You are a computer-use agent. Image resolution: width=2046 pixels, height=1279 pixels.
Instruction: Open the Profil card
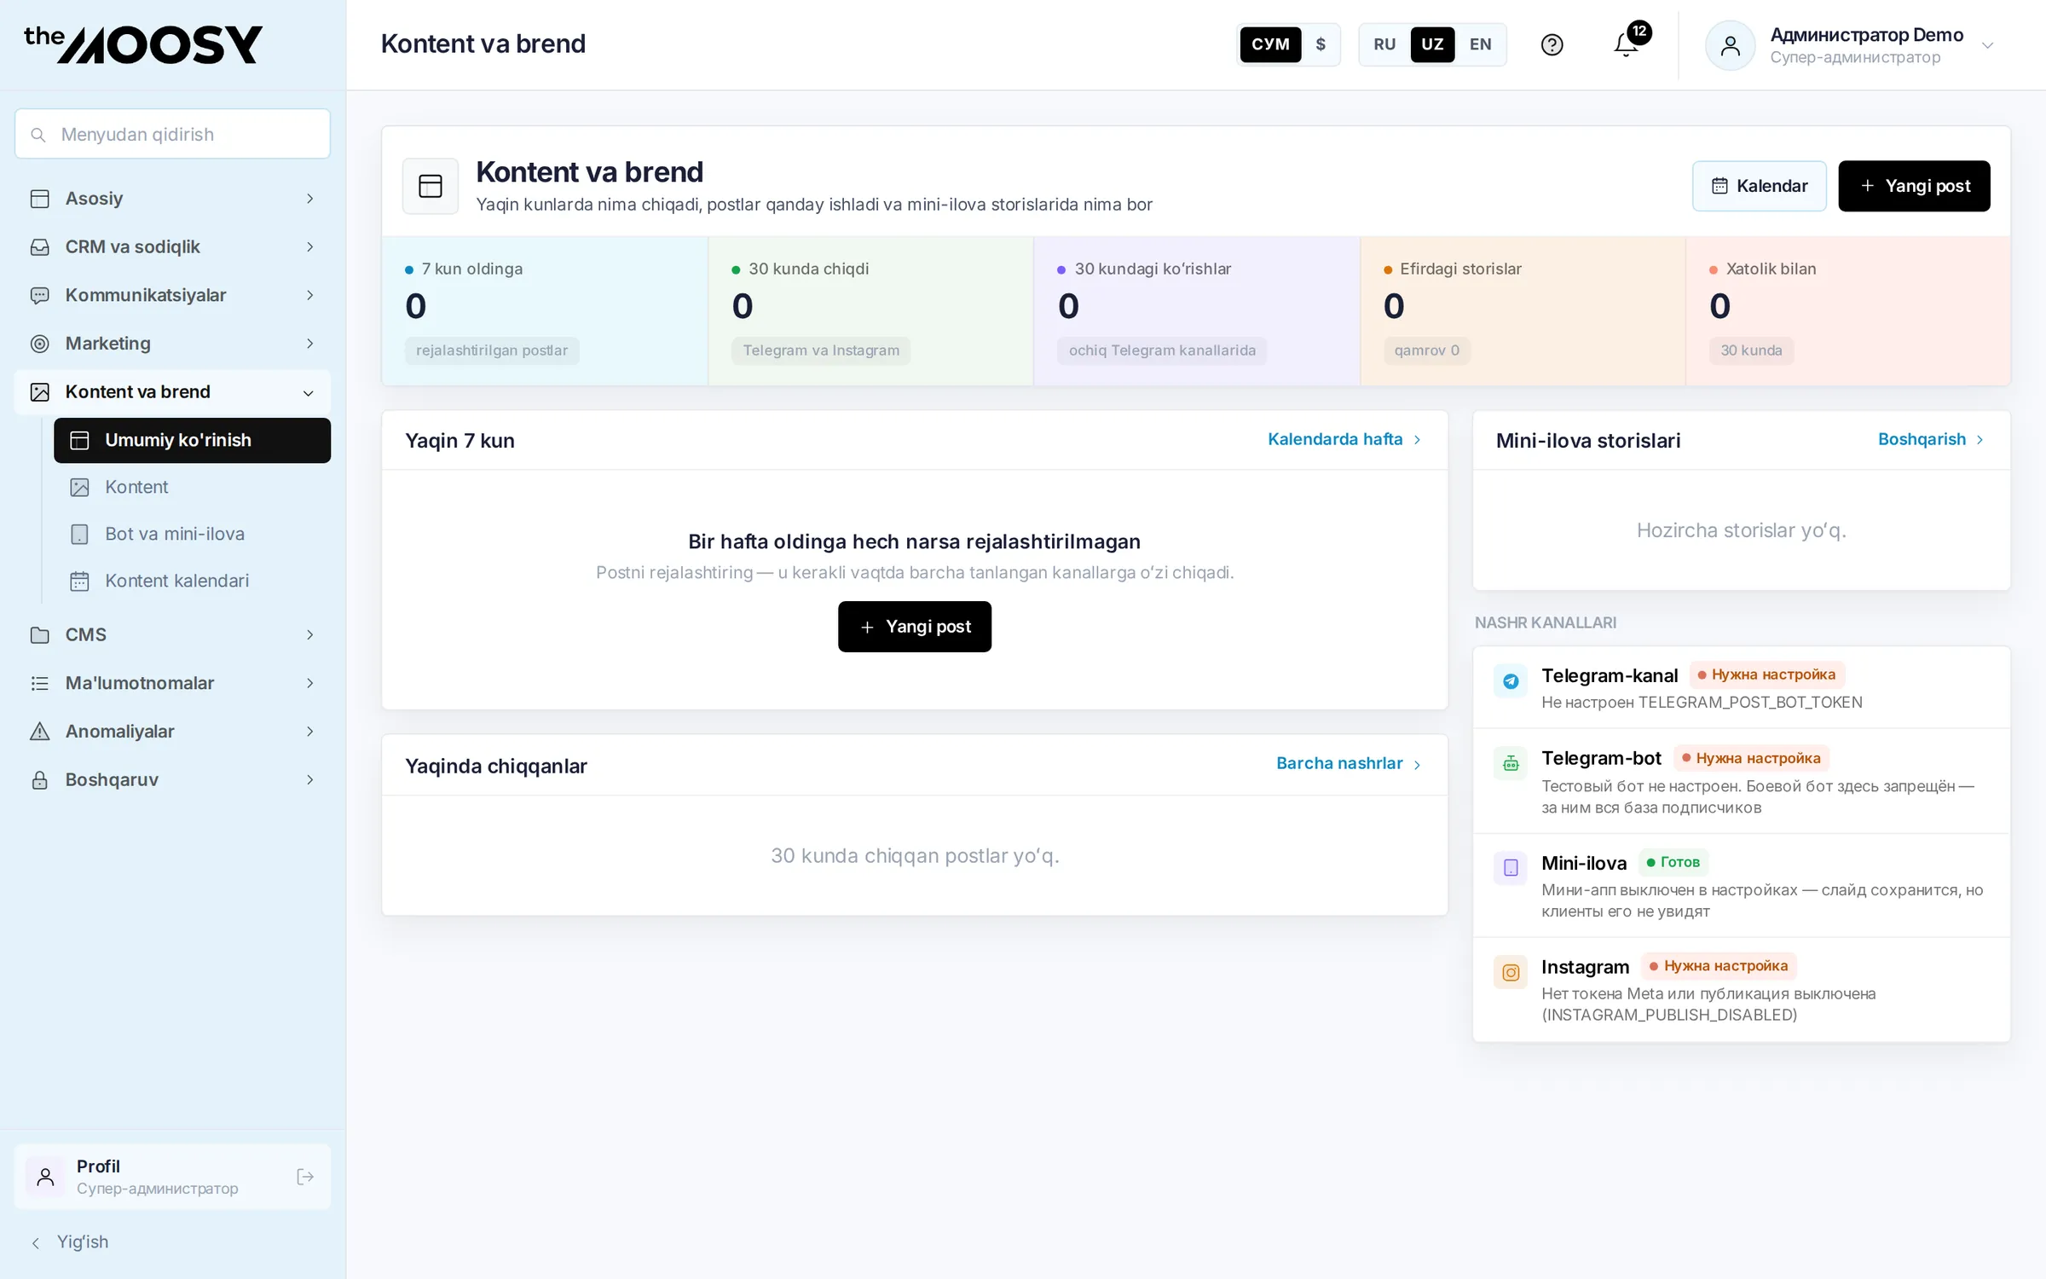[172, 1177]
